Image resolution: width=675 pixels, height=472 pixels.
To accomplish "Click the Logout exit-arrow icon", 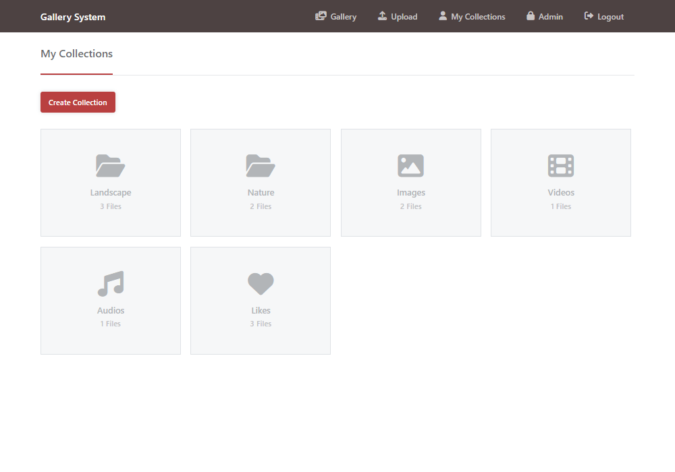I will click(589, 16).
